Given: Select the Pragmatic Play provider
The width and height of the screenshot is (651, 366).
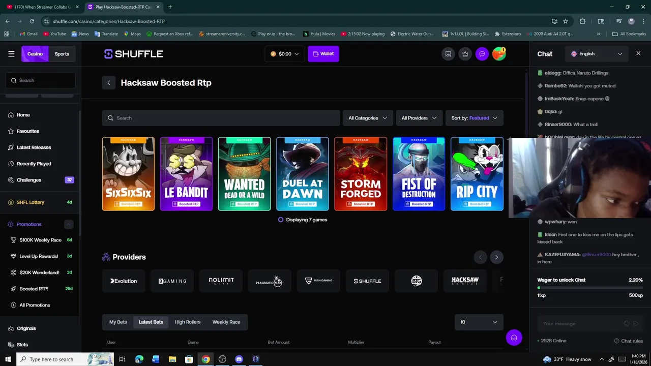Looking at the screenshot, I should (x=270, y=281).
